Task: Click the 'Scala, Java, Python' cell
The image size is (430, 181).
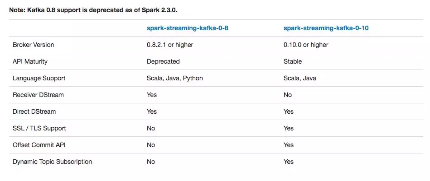Action: pos(175,78)
